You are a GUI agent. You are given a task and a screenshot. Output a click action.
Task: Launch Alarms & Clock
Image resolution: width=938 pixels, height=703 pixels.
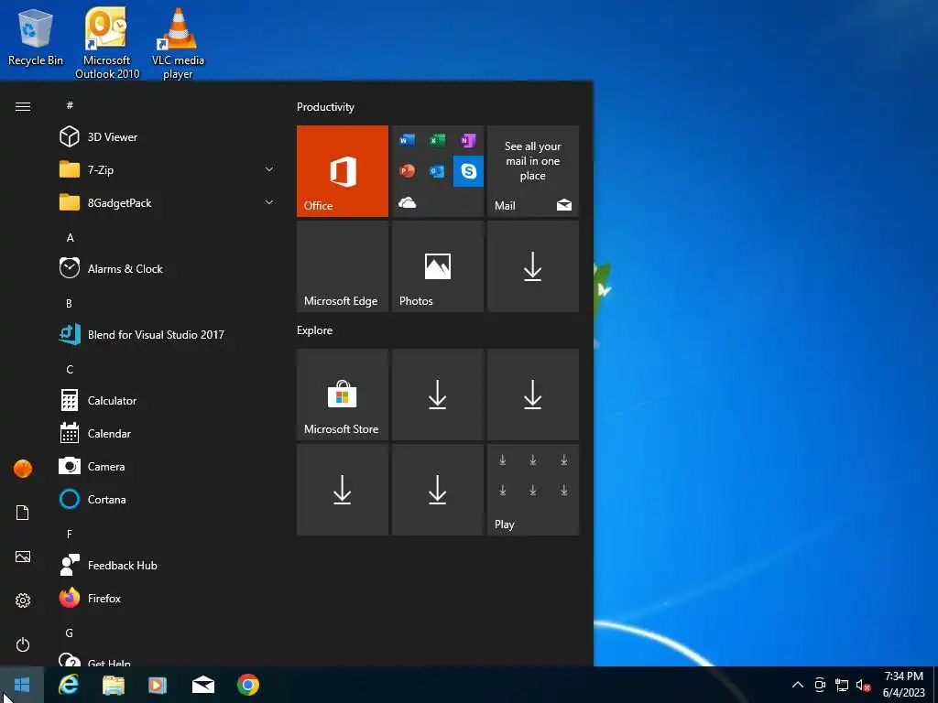click(168, 268)
